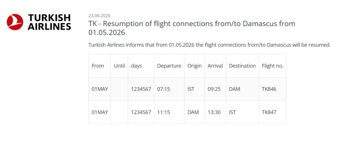The width and height of the screenshot is (347, 143).
Task: Click the Arrival column header
Action: 215,66
